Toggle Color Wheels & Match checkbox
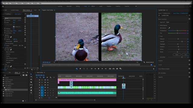This screenshot has width=193, height=108. coord(189,69)
